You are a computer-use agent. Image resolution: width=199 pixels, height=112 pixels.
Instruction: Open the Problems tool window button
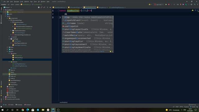coord(19,105)
